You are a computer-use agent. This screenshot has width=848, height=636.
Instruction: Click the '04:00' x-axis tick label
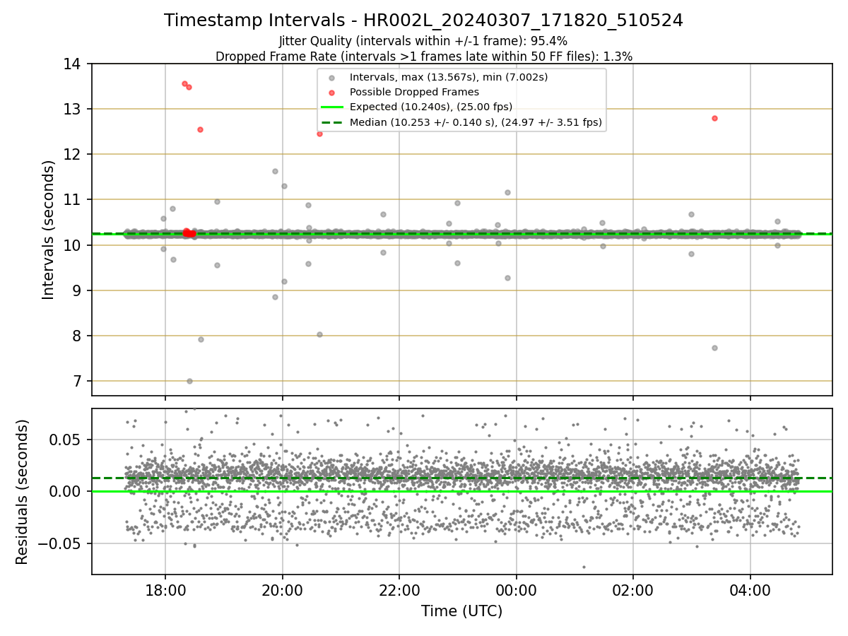pos(750,589)
